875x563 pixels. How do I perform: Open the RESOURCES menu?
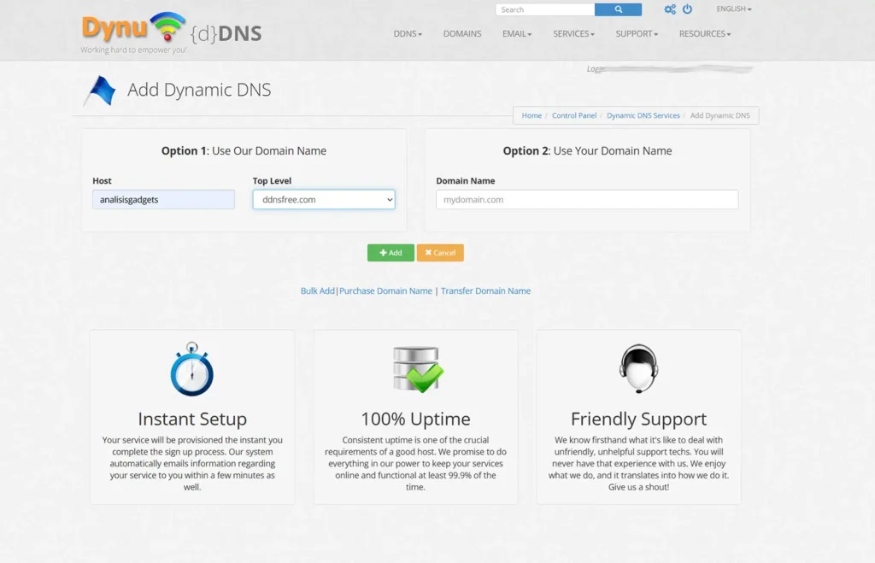coord(705,33)
